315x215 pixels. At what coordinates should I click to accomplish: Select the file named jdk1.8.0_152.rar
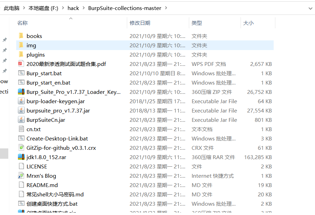tap(47, 157)
